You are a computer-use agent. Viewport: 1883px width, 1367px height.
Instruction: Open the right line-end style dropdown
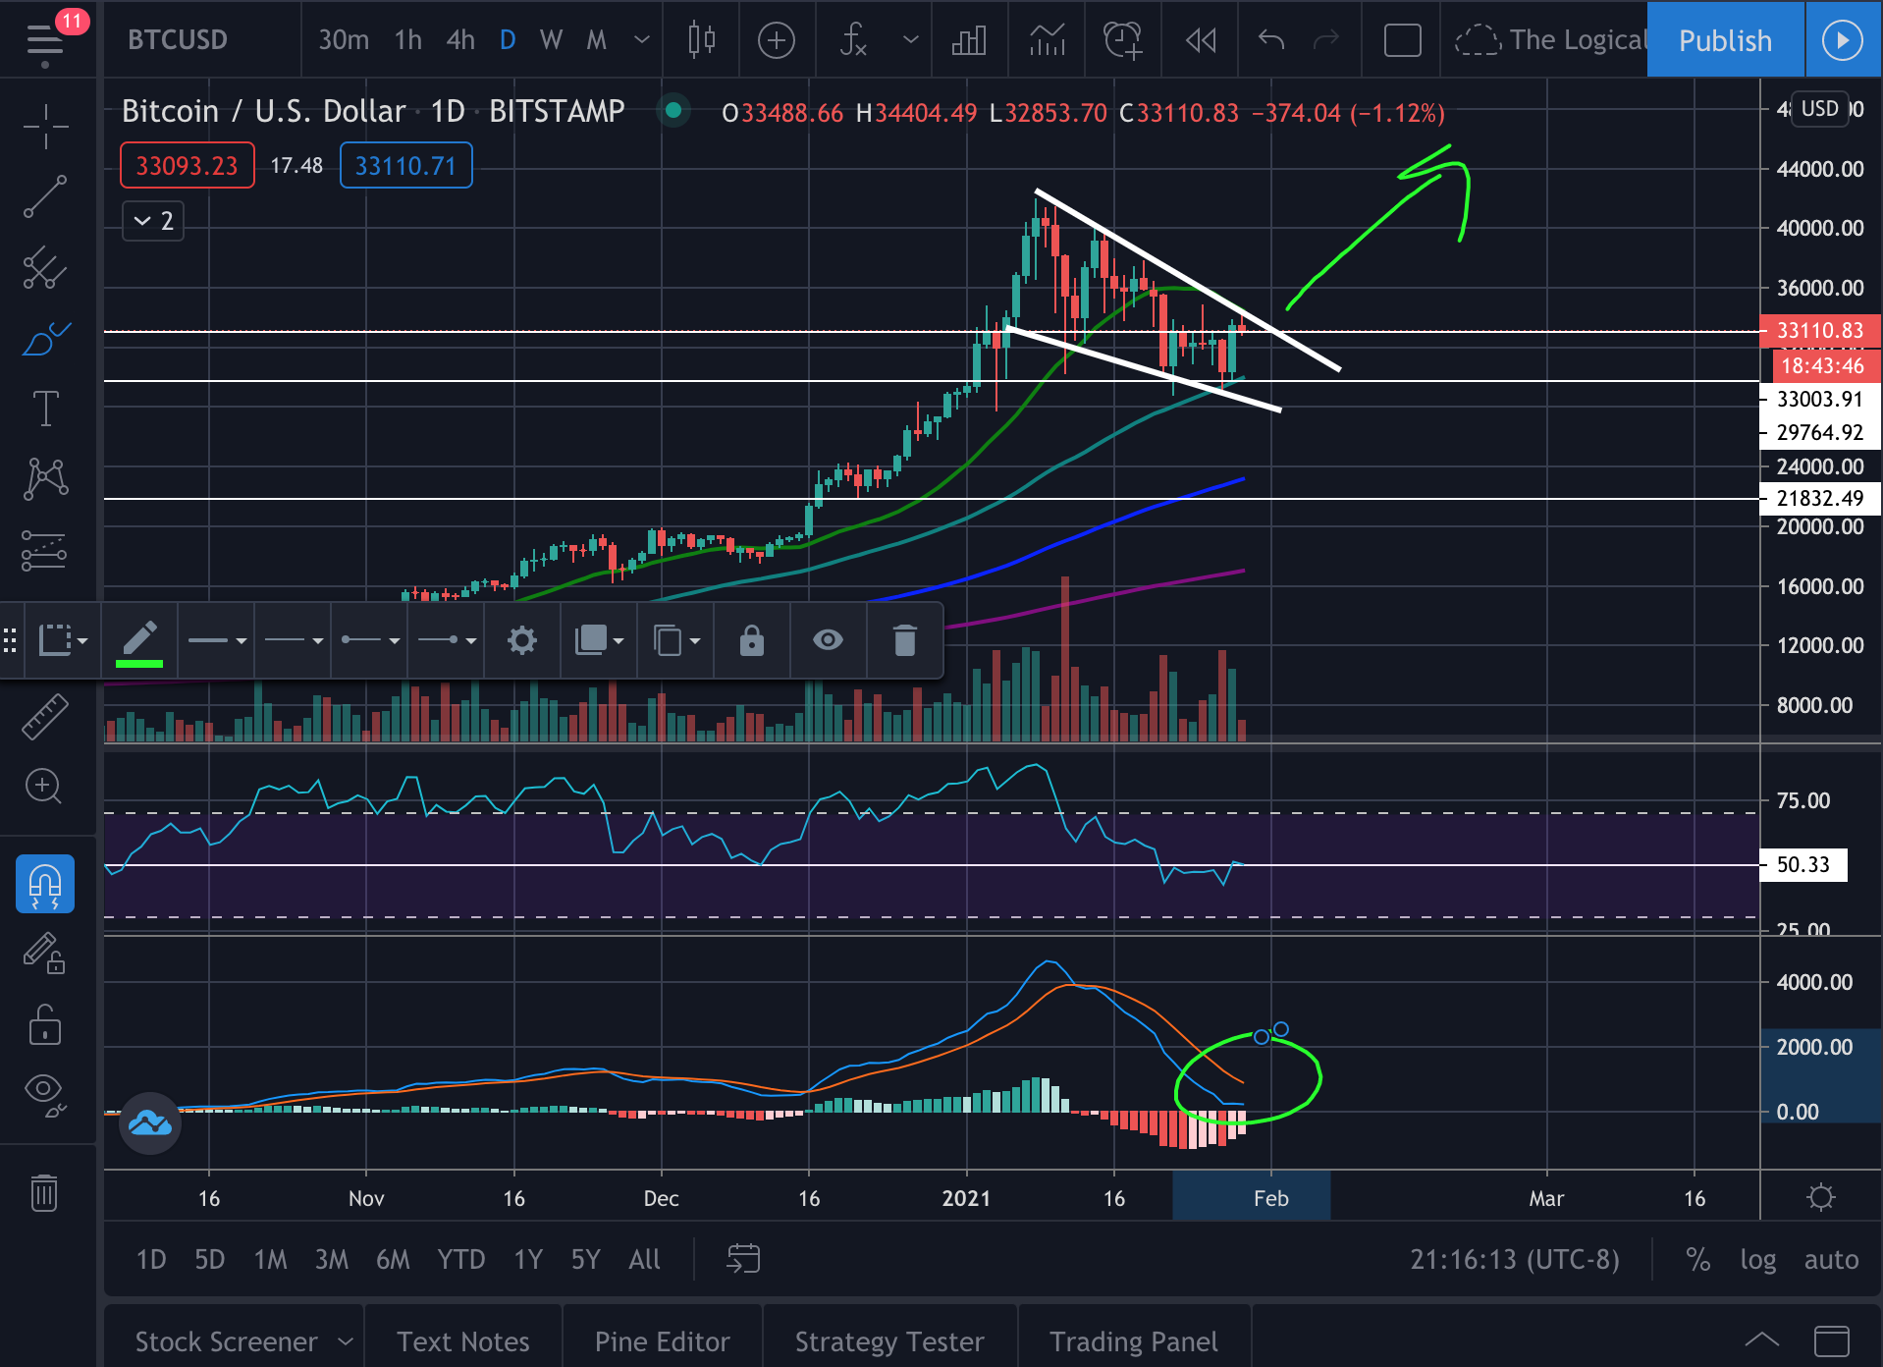pyautogui.click(x=447, y=640)
